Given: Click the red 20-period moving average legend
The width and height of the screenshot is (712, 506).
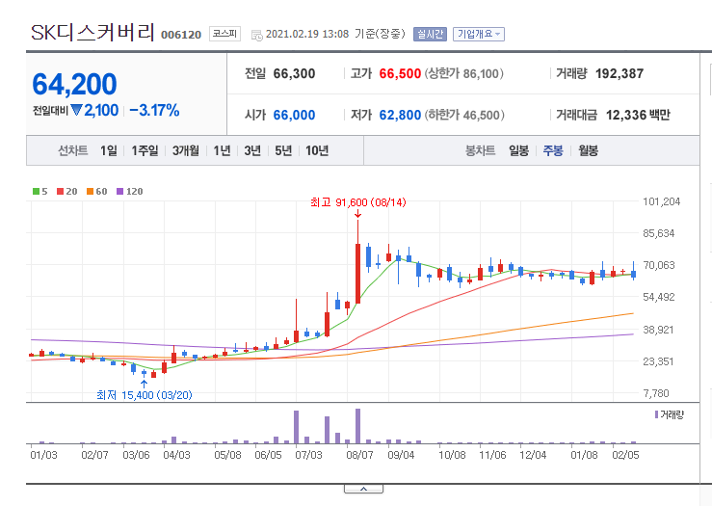Looking at the screenshot, I should pyautogui.click(x=67, y=191).
